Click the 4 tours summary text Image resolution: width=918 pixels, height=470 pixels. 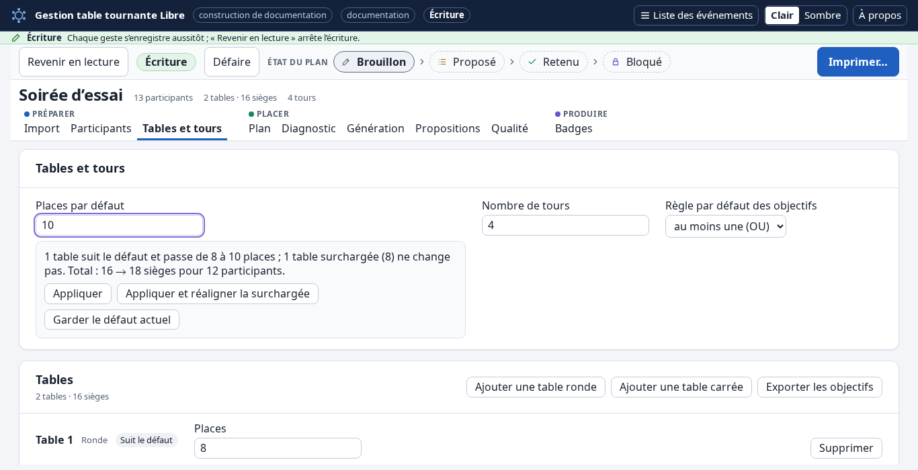pos(302,97)
